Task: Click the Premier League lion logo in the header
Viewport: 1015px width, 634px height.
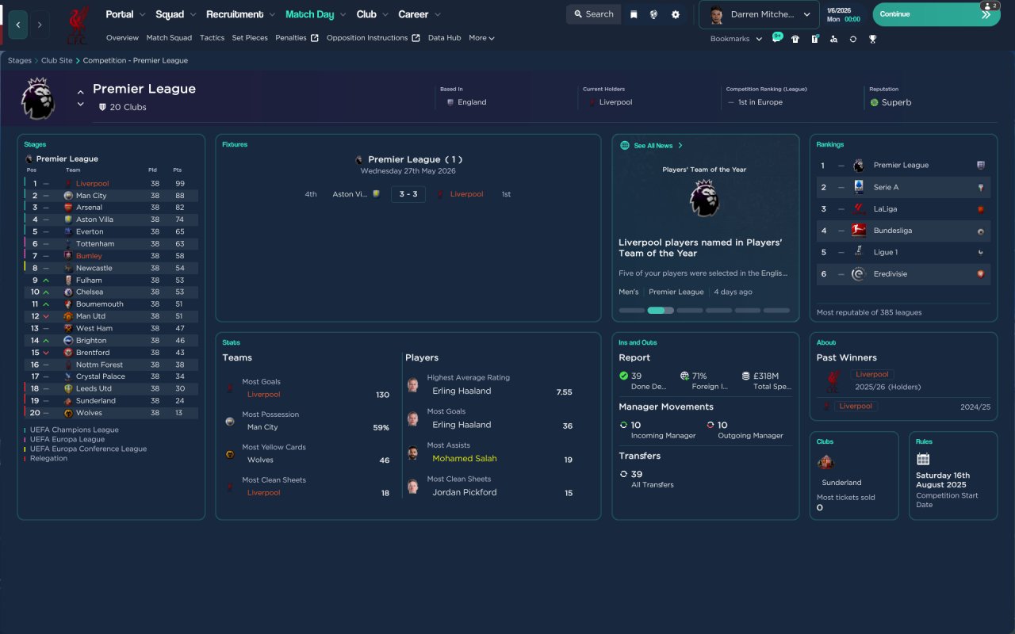Action: pos(37,98)
